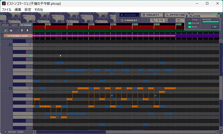Screen dimensions: 223x134
Task: Click the 1/2 zoom value field
Action: coord(160,20)
